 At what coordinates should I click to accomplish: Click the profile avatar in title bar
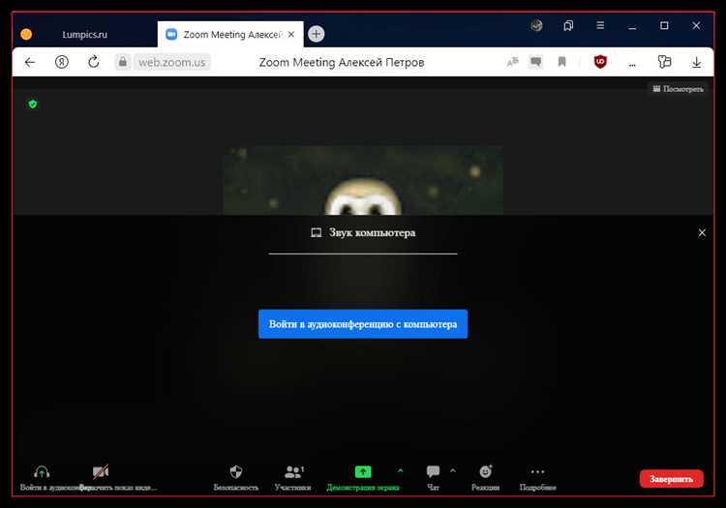(536, 25)
